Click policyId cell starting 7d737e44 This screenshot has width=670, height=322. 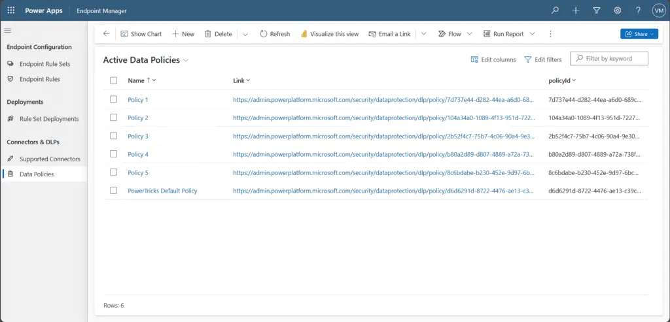595,100
